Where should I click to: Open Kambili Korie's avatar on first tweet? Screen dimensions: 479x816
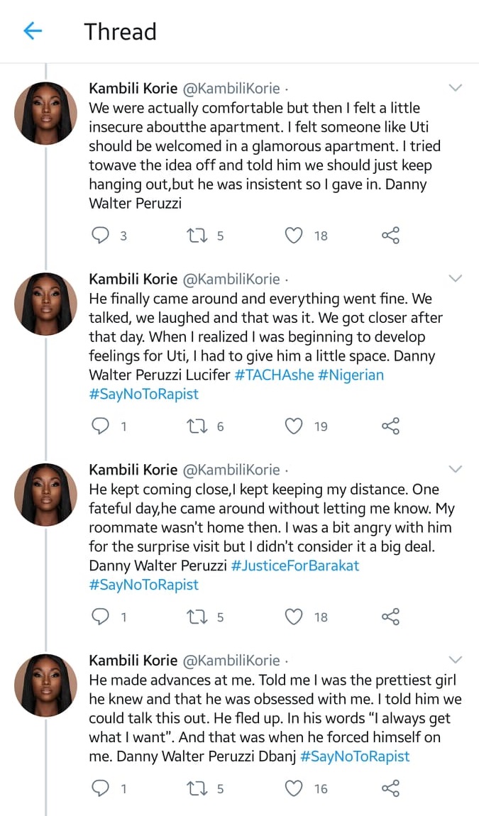(x=46, y=113)
